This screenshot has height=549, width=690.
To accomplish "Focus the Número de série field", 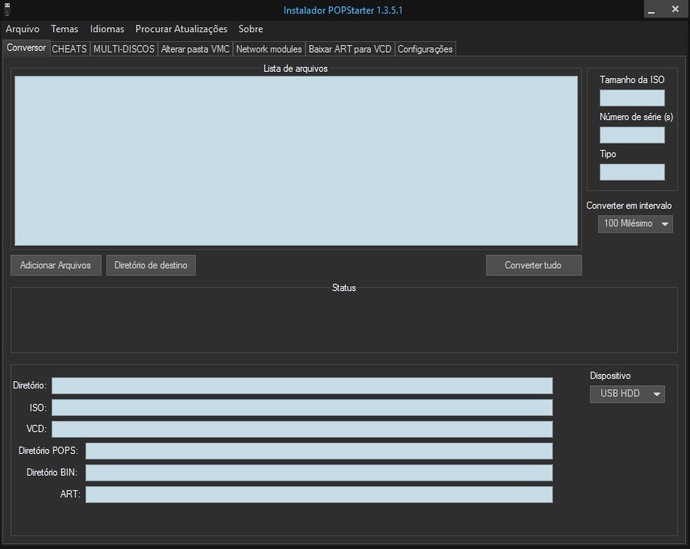I will (x=632, y=135).
